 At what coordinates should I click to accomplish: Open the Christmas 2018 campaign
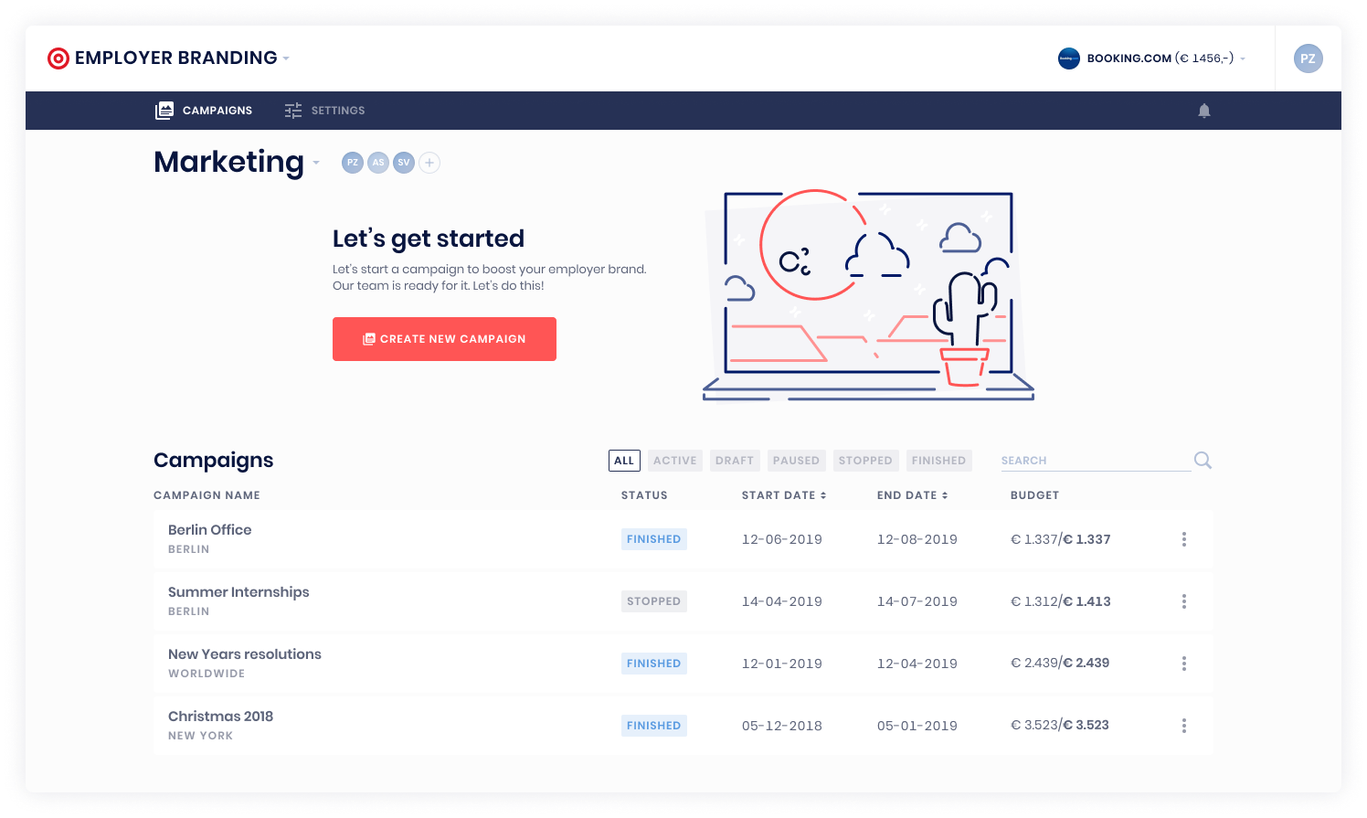(220, 717)
